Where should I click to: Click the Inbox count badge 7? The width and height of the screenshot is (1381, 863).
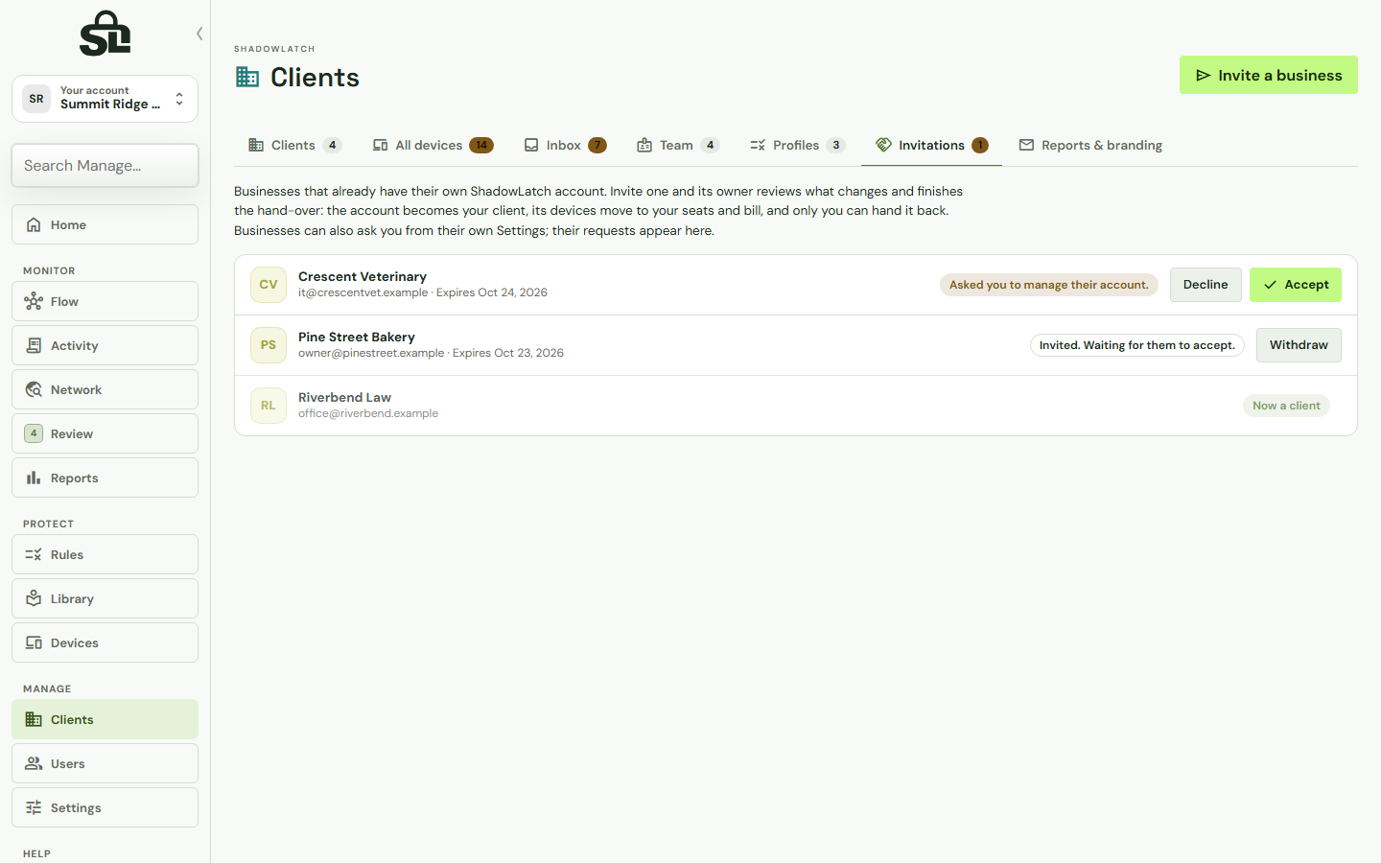pyautogui.click(x=597, y=146)
